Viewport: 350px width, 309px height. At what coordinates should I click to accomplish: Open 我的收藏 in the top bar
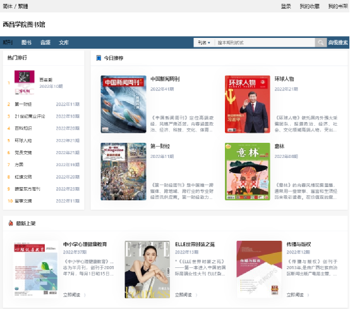coord(310,6)
